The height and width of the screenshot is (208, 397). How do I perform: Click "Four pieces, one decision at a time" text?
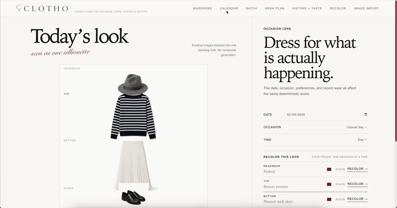point(339,157)
